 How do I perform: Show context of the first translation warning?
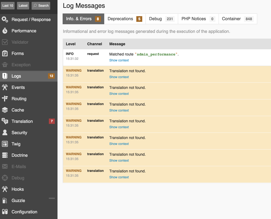[119, 77]
